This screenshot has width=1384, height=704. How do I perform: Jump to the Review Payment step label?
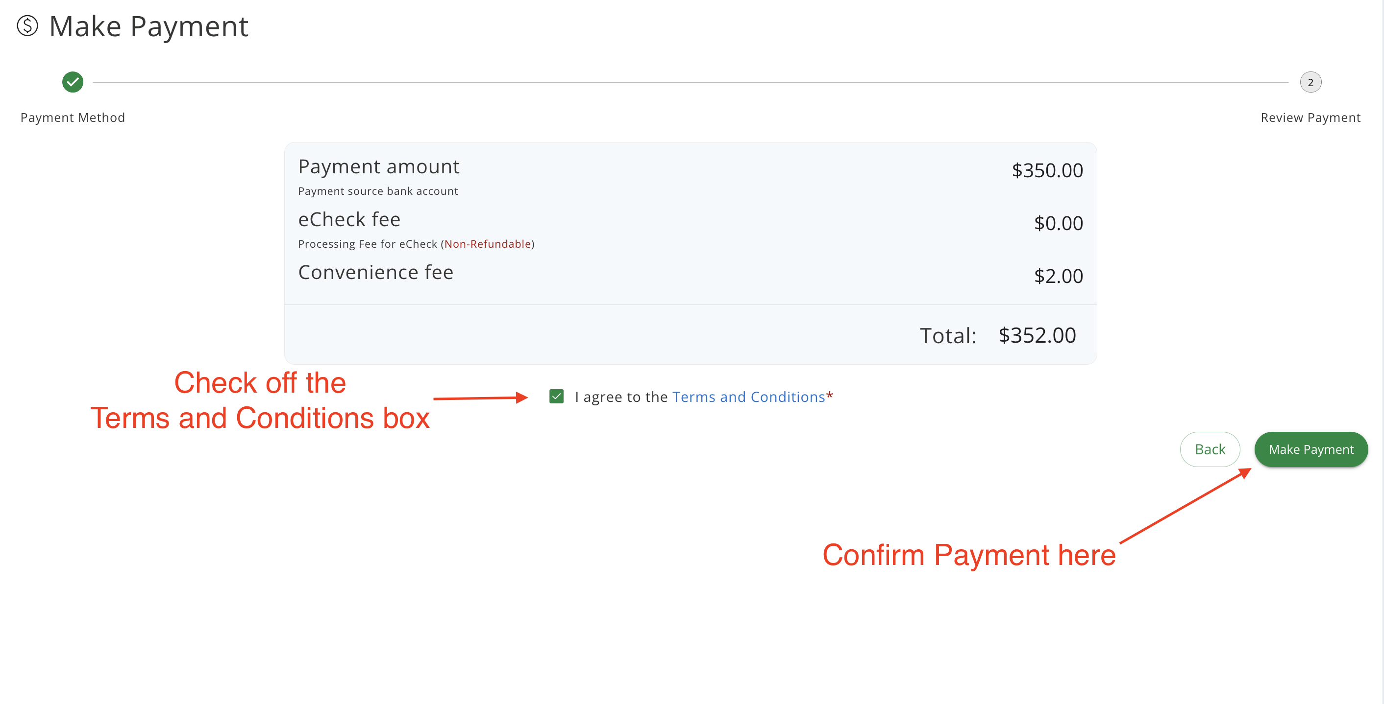pyautogui.click(x=1310, y=117)
